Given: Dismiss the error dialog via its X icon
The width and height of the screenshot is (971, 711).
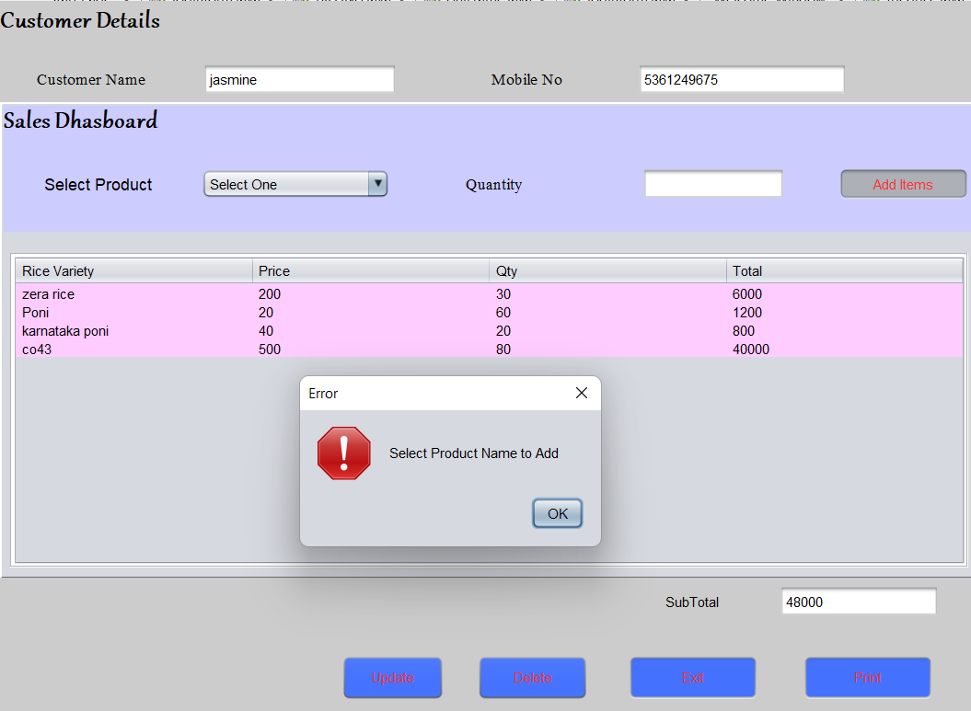Looking at the screenshot, I should point(581,392).
